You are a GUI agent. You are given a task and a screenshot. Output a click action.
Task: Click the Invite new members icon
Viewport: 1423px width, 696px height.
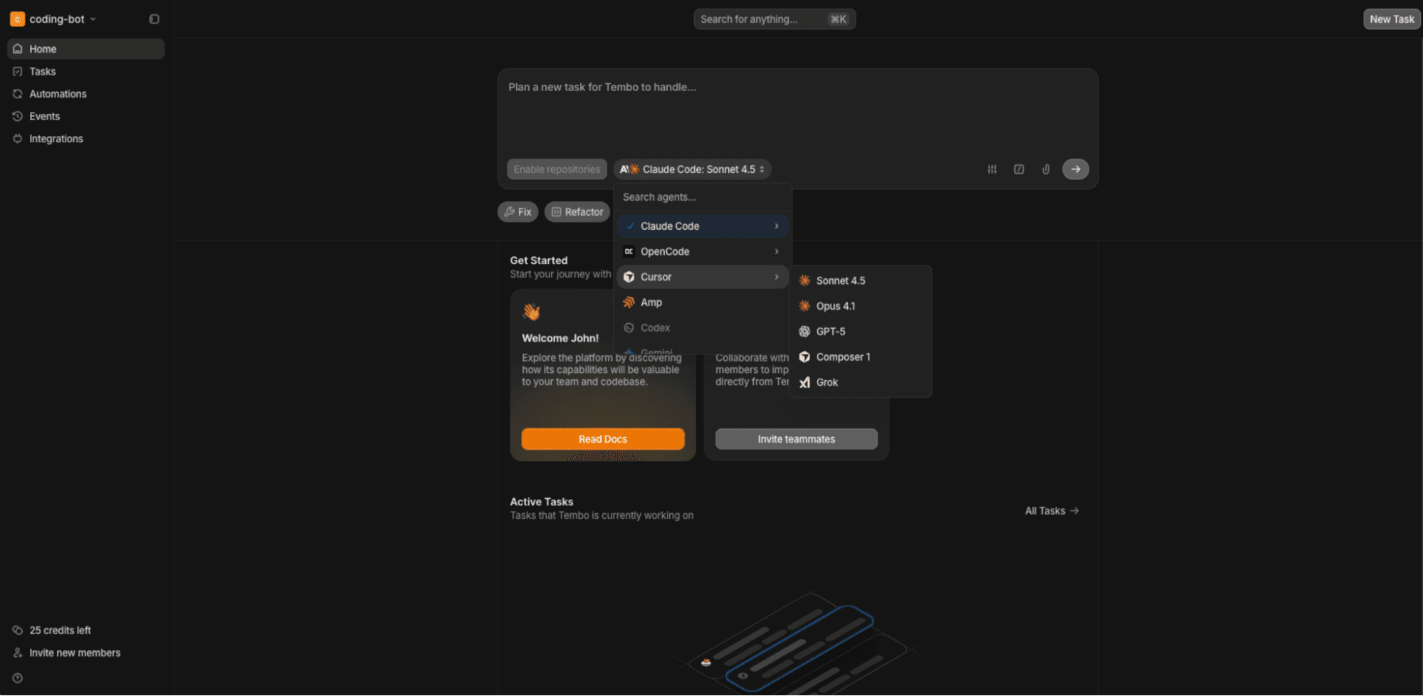click(17, 652)
